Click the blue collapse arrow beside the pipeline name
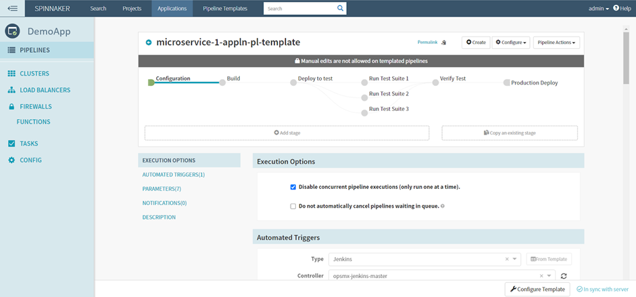636x297 pixels. point(149,42)
